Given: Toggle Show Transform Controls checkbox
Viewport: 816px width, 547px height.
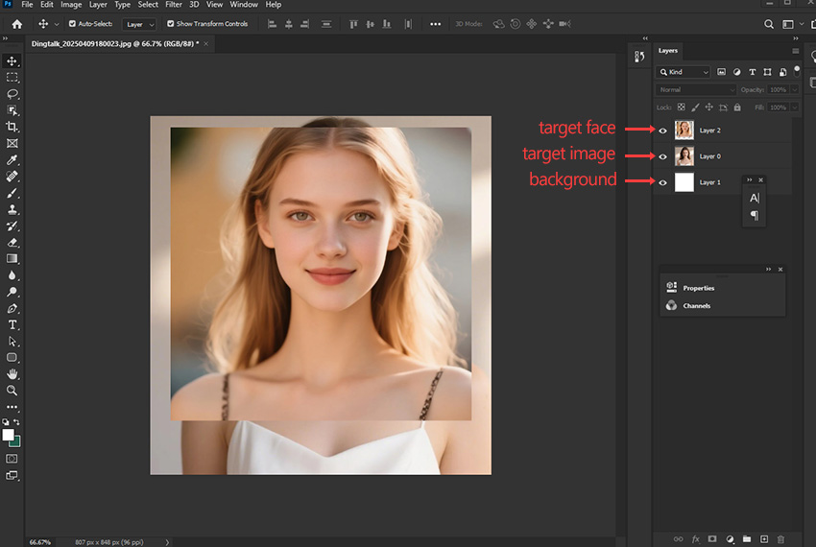Looking at the screenshot, I should [170, 24].
